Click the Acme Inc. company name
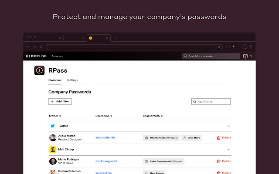The image size is (279, 174). coord(57,56)
